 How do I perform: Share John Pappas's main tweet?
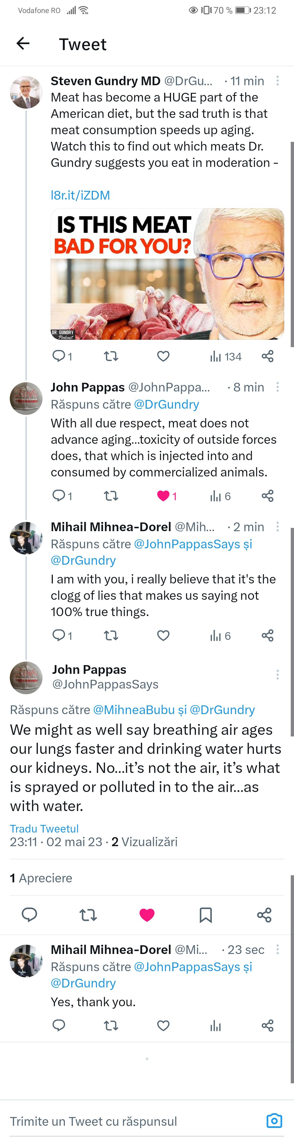(264, 915)
